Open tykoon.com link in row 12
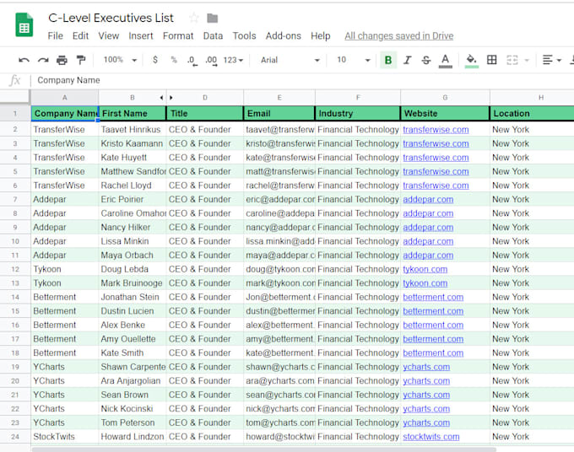The width and height of the screenshot is (574, 452). click(x=425, y=270)
